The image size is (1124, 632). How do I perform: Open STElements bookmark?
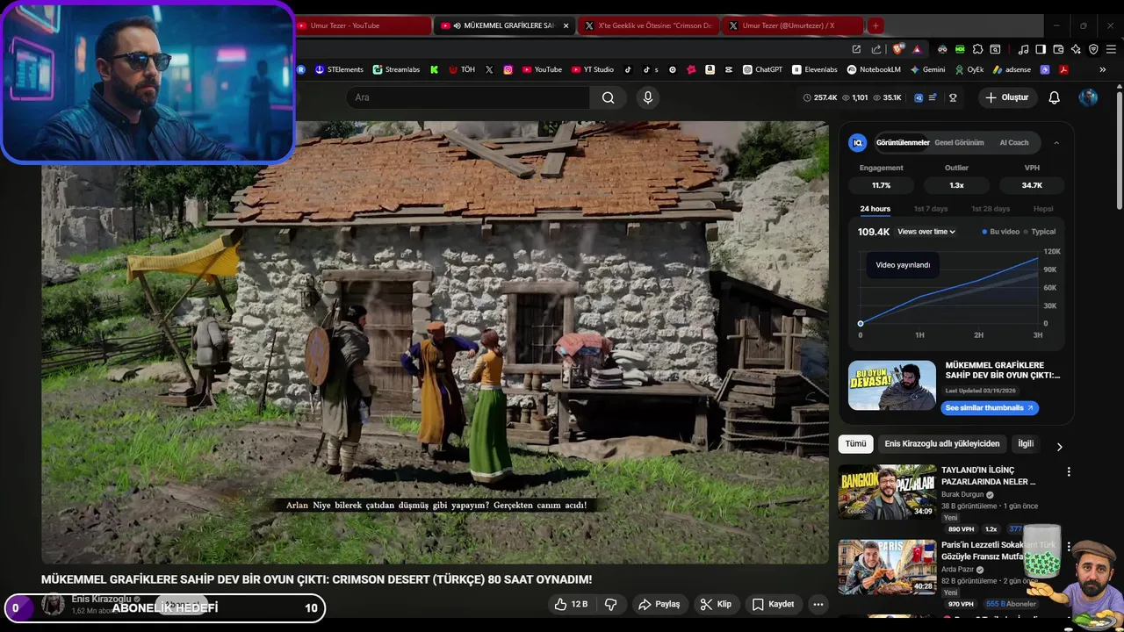coord(339,69)
